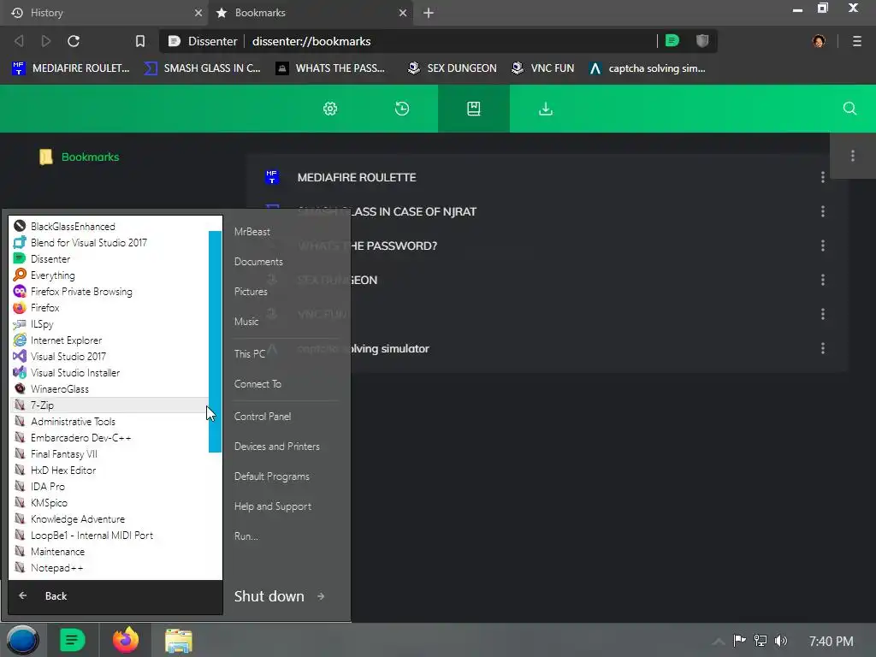Open Control Panel from Start menu
The image size is (876, 657).
tap(263, 417)
